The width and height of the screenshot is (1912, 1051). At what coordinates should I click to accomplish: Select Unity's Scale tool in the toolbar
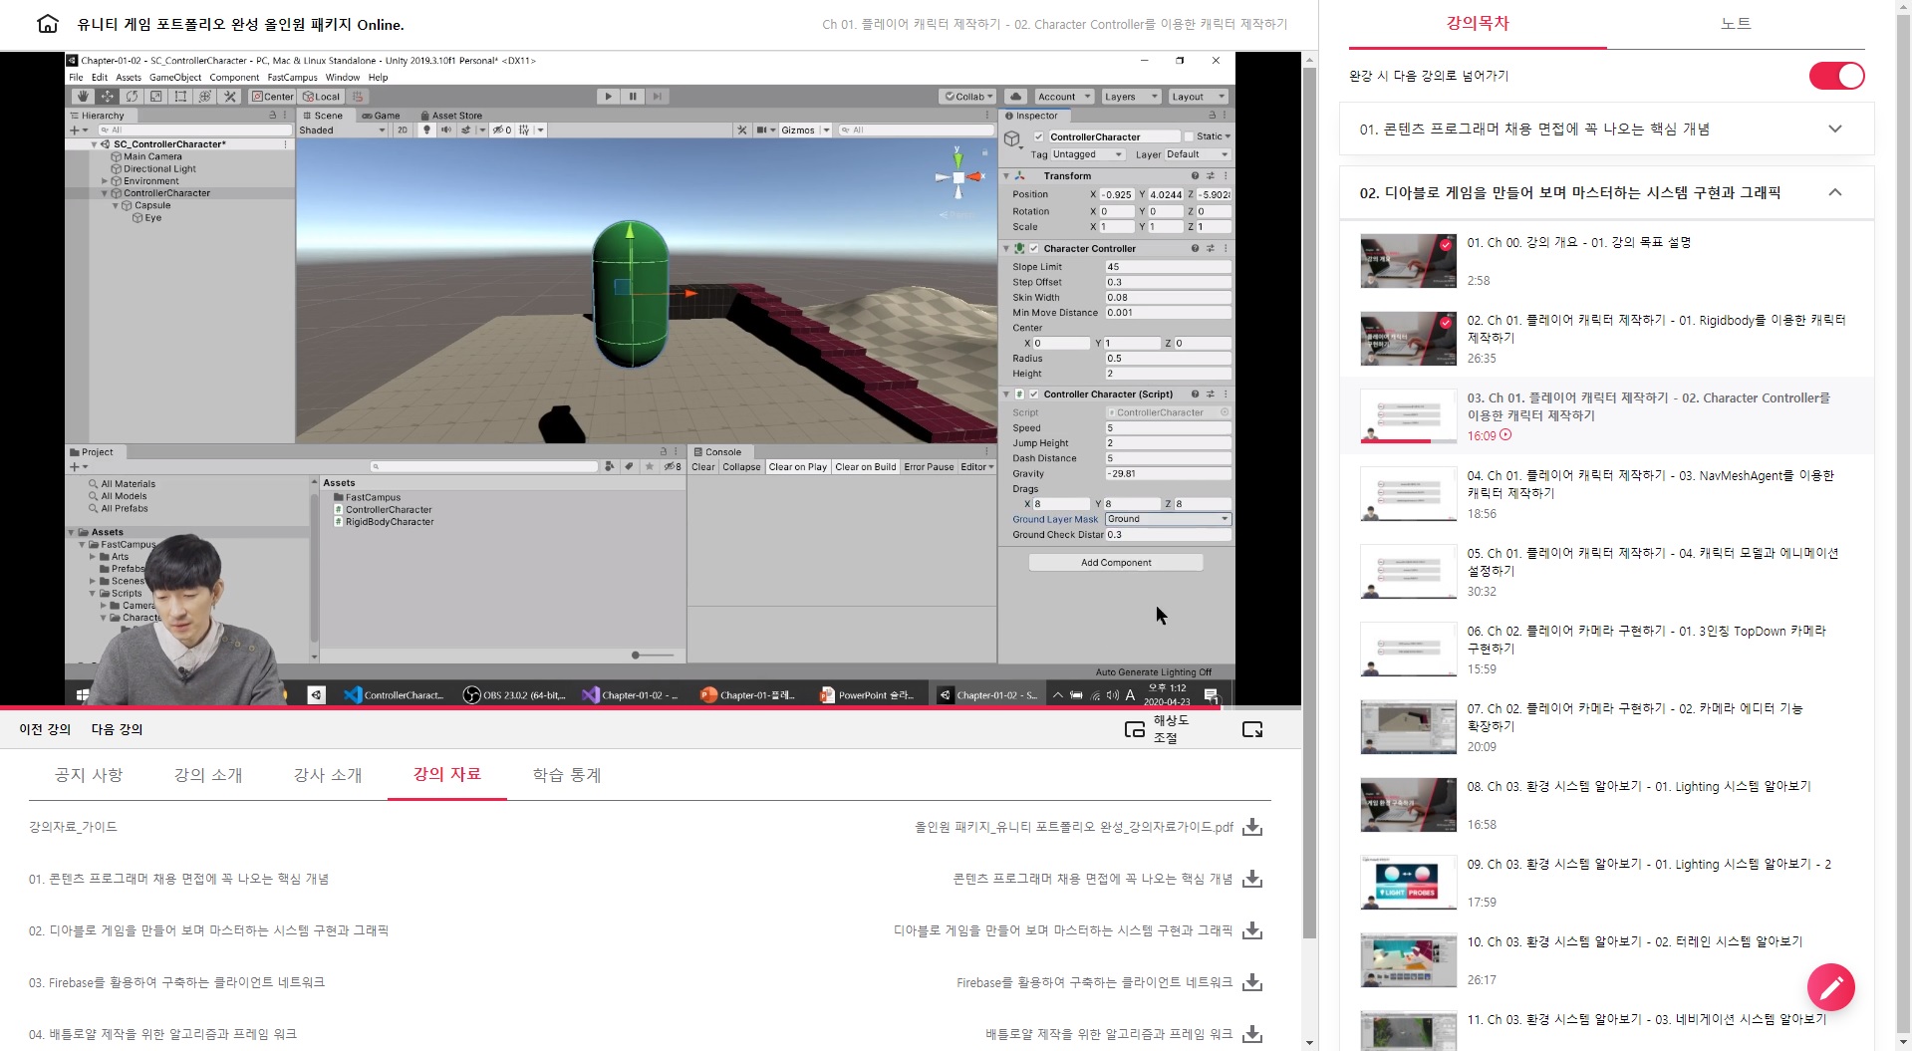pos(156,97)
